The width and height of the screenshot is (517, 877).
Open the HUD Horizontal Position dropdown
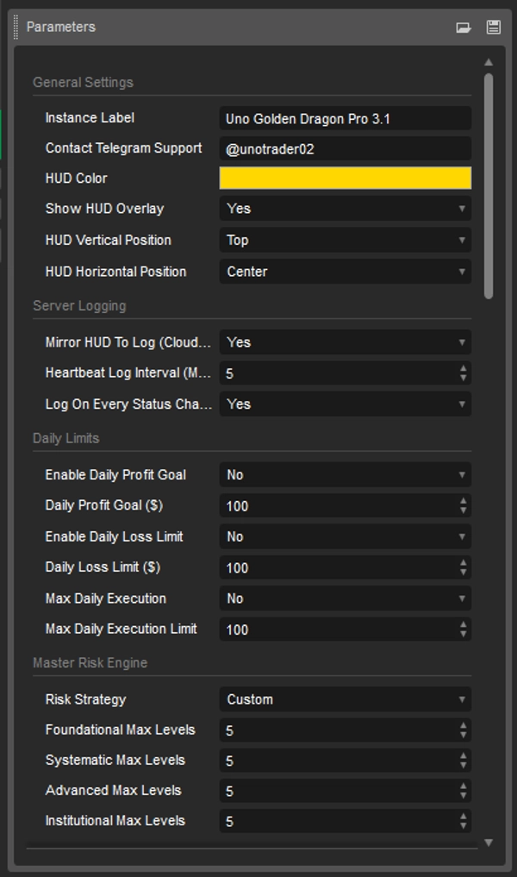346,272
